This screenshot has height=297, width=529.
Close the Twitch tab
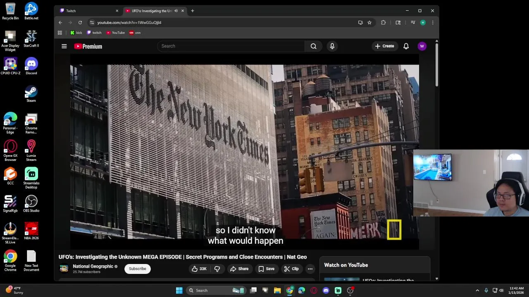[117, 11]
